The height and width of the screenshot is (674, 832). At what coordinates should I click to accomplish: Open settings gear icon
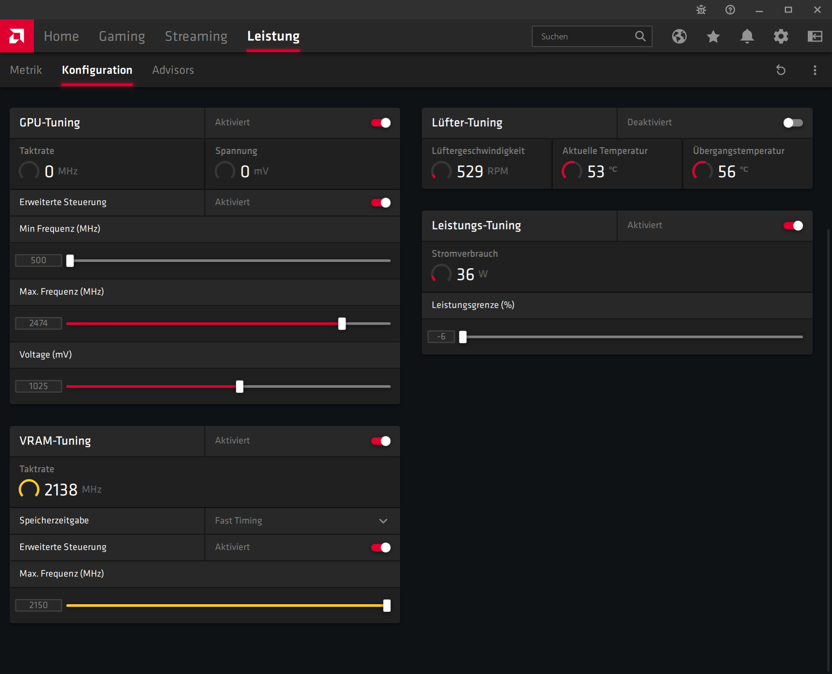(x=781, y=36)
